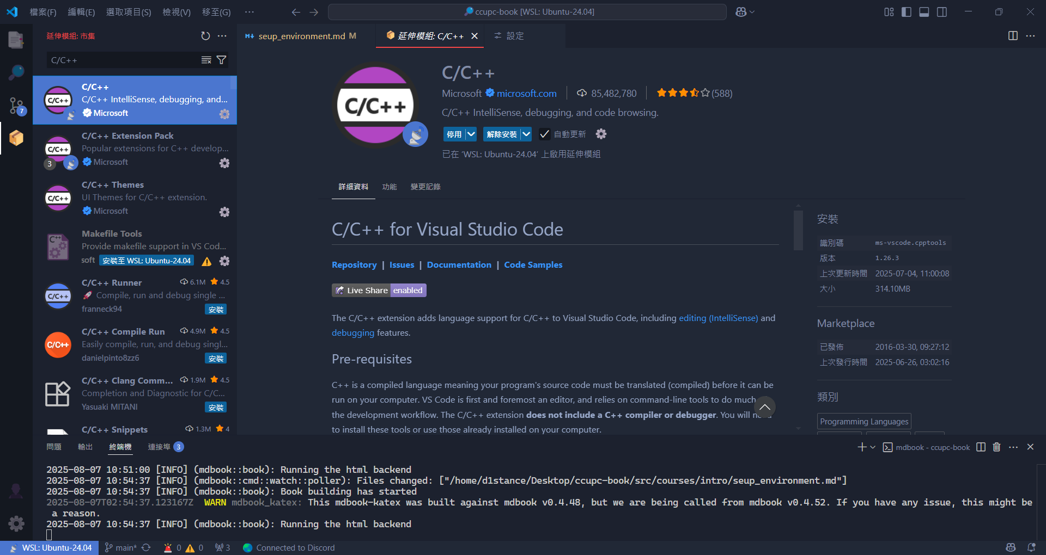Close the terminal panel

1030,447
